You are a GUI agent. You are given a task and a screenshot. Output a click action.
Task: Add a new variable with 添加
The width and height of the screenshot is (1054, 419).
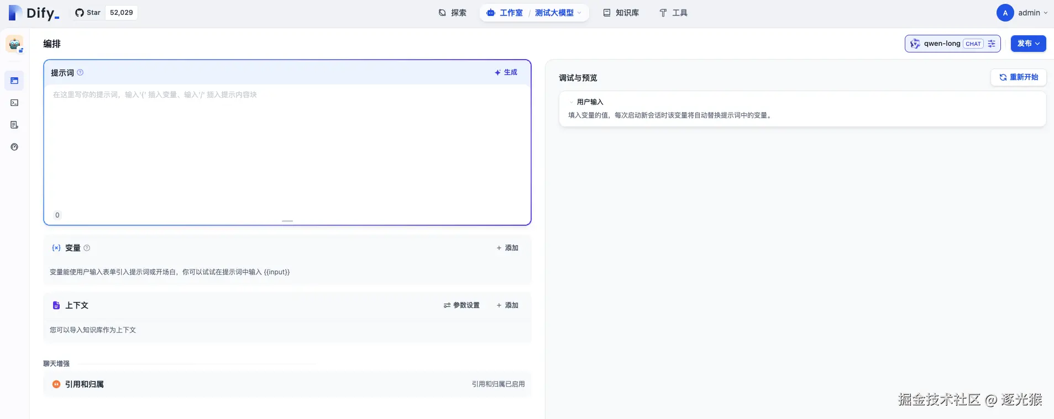click(507, 248)
